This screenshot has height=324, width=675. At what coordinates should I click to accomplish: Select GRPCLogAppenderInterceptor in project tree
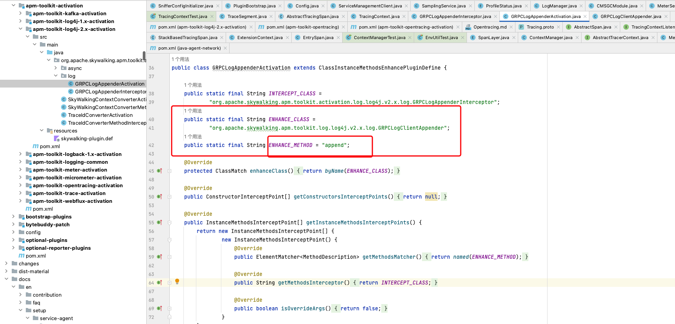point(110,91)
